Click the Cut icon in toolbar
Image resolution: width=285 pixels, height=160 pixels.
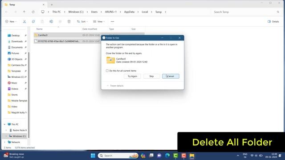click(24, 22)
